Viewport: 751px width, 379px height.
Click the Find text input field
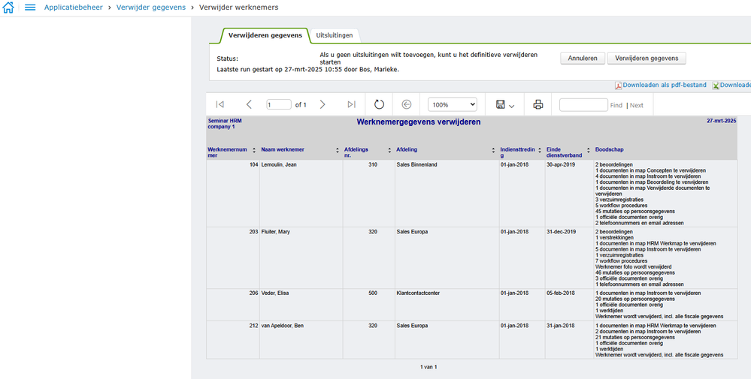(583, 105)
